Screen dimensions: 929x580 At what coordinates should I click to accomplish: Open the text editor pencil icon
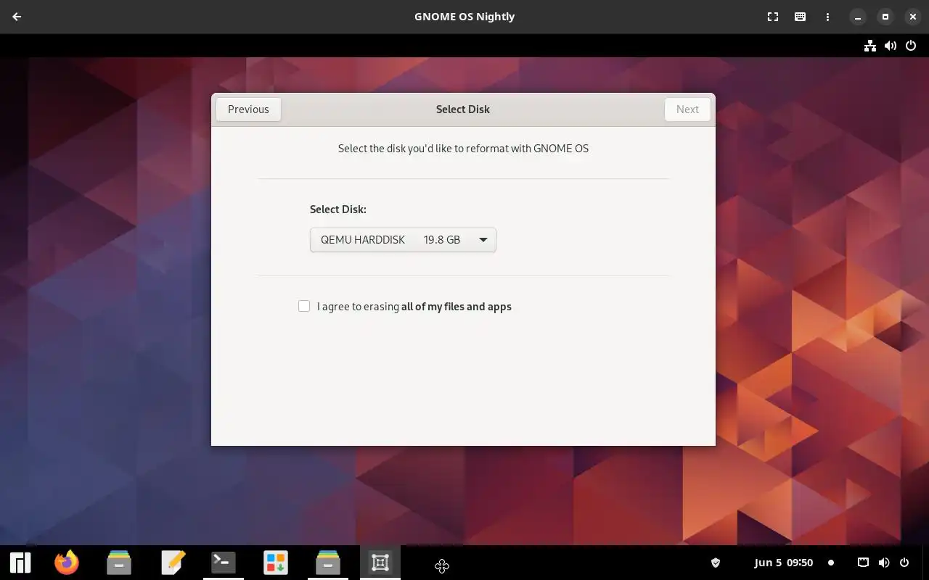173,563
